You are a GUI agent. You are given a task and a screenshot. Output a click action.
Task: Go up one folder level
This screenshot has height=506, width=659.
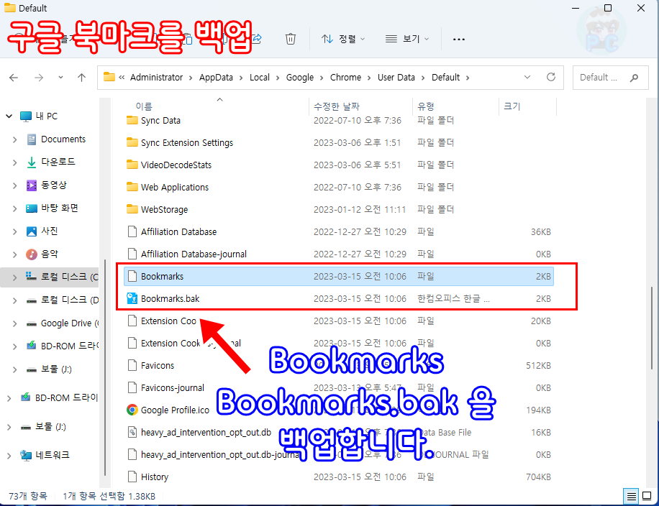coord(81,78)
